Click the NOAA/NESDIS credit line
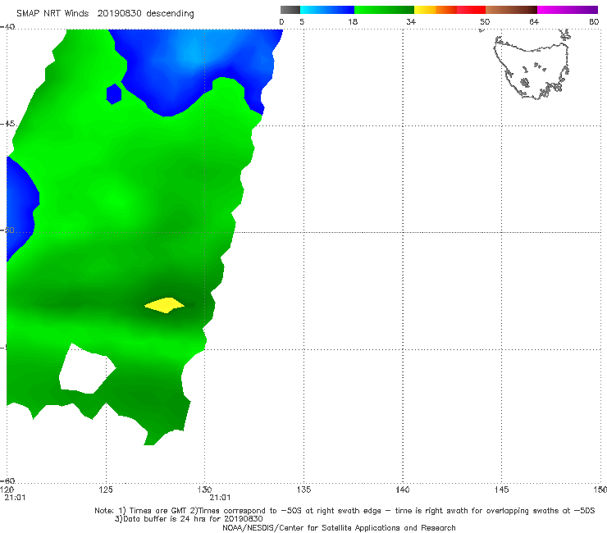Screen dimensions: 607x533 point(339,528)
